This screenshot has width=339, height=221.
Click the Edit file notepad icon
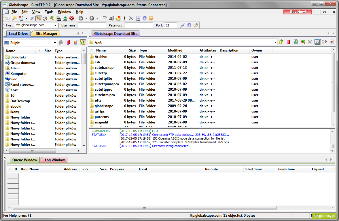105,18
